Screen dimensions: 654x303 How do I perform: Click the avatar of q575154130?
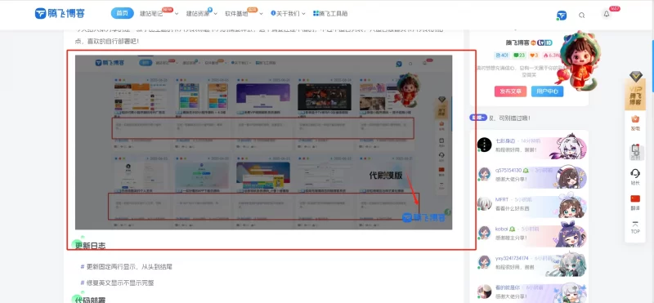pos(484,174)
